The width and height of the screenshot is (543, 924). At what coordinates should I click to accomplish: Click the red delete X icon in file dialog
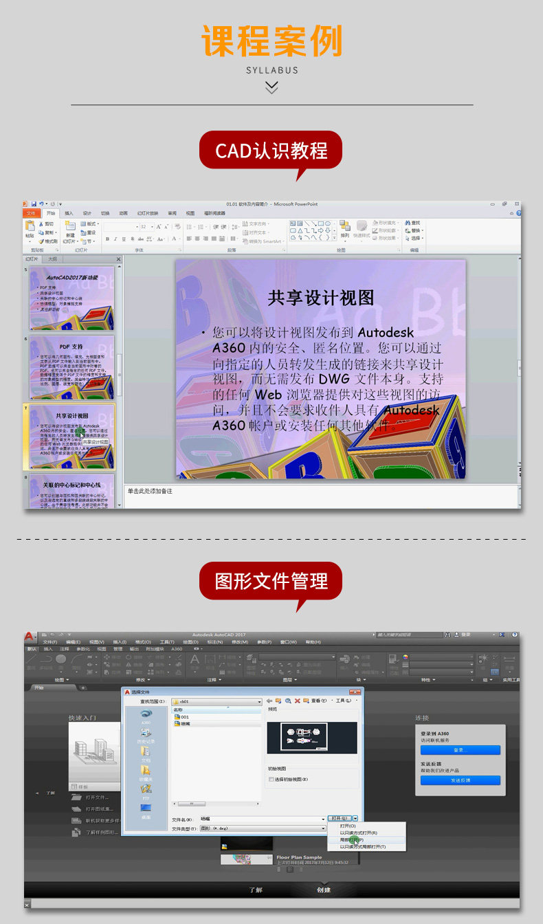[x=297, y=701]
